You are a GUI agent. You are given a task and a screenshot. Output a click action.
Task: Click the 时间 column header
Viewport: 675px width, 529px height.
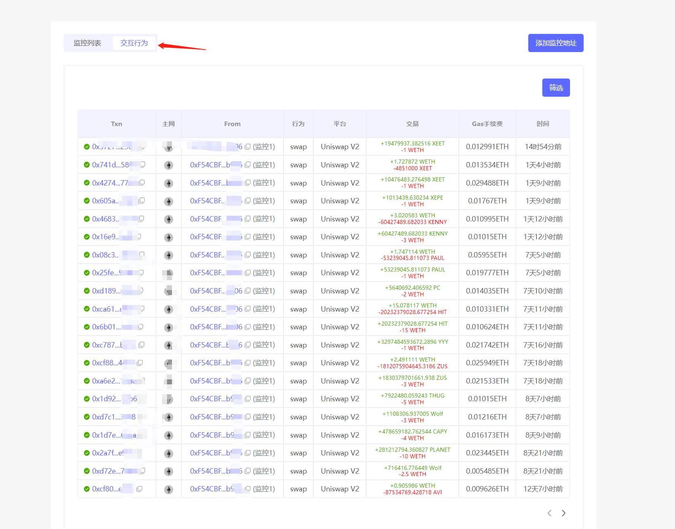click(543, 124)
